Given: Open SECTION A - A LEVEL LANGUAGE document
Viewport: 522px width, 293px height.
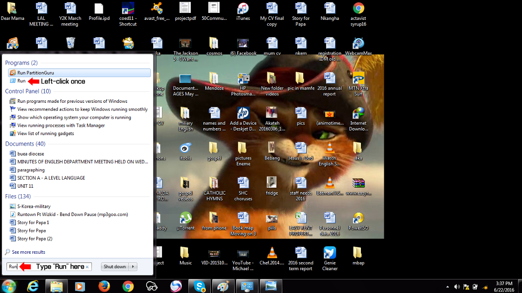Looking at the screenshot, I should (x=47, y=178).
